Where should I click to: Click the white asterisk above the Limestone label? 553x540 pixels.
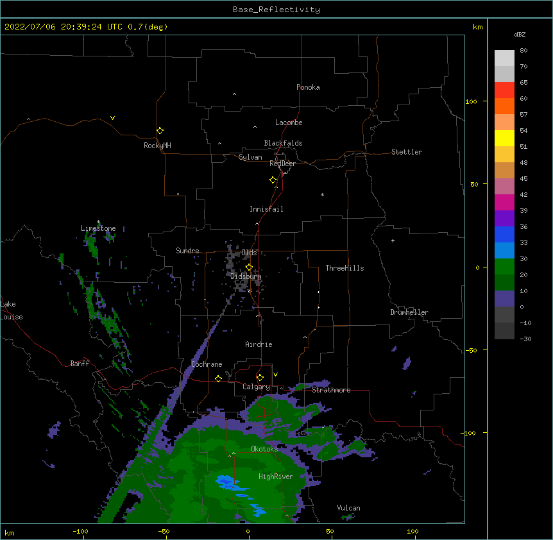click(98, 222)
